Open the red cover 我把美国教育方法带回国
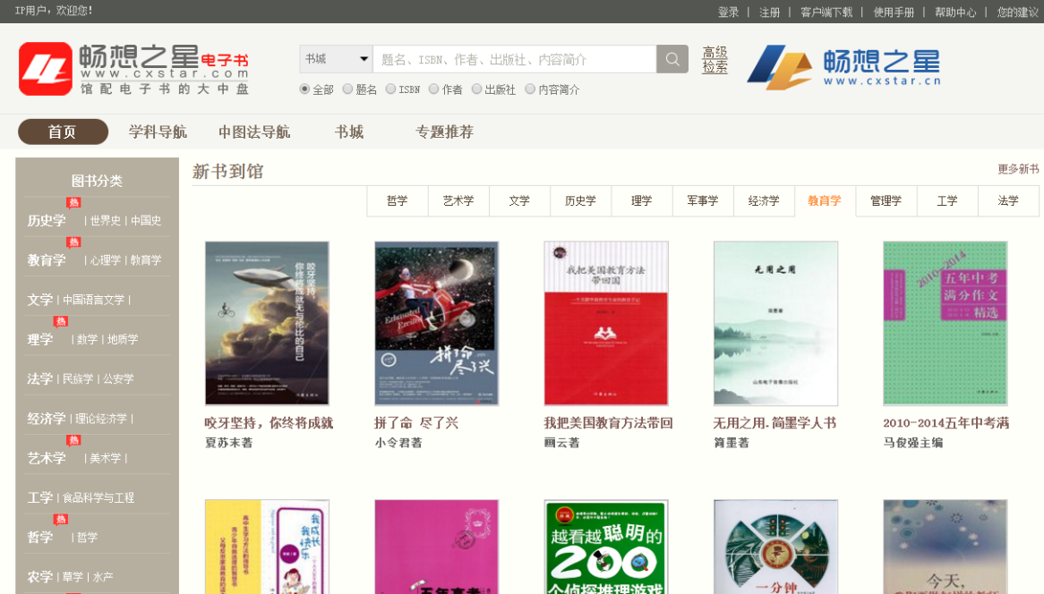Viewport: 1044px width, 594px height. click(x=606, y=323)
